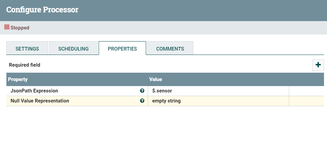Click the Stopped status text
Viewport: 327px width, 145px height.
point(20,28)
